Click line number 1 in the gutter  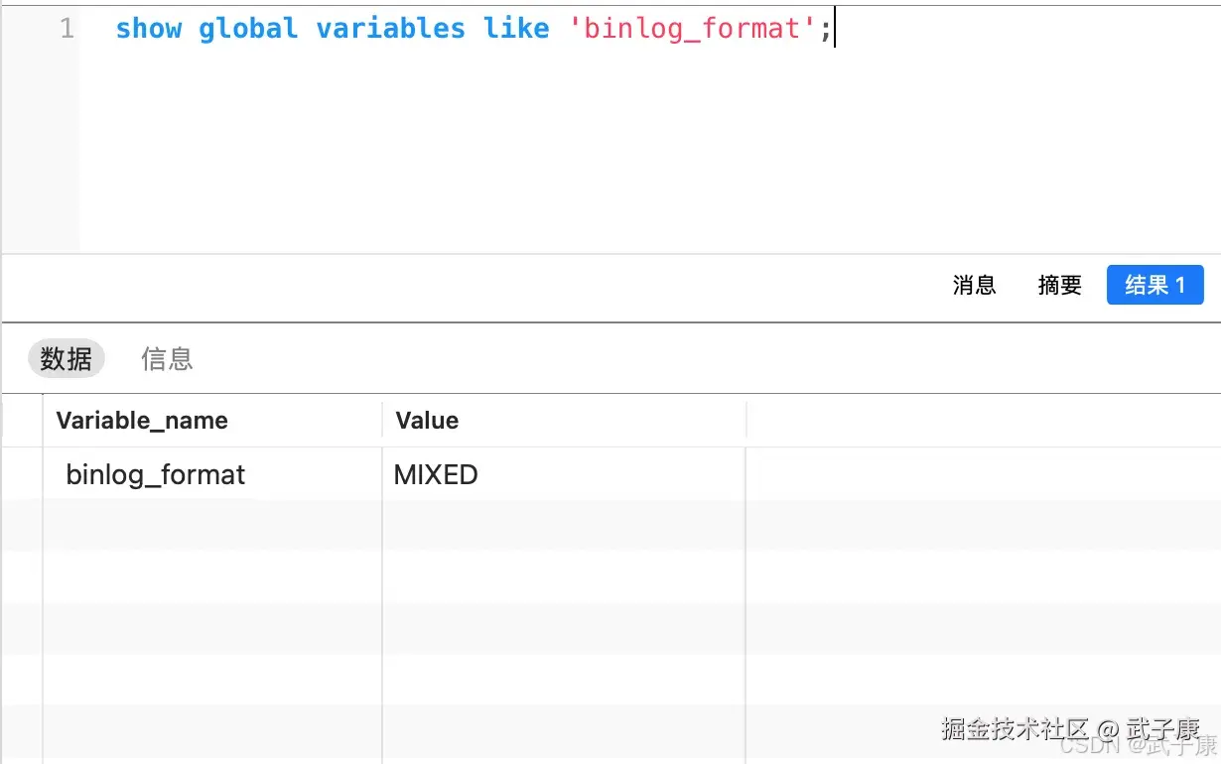click(x=67, y=29)
